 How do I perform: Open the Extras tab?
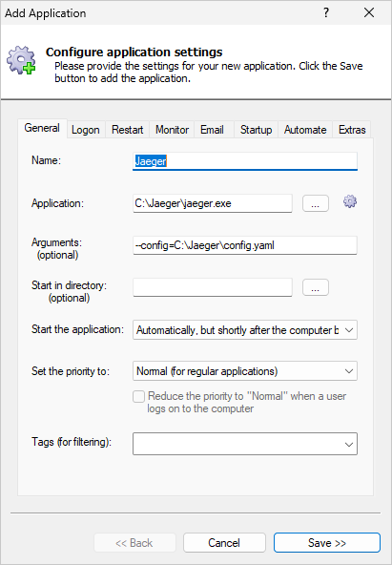(x=352, y=130)
